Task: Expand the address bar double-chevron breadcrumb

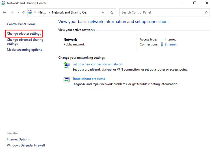Action: pyautogui.click(x=35, y=12)
